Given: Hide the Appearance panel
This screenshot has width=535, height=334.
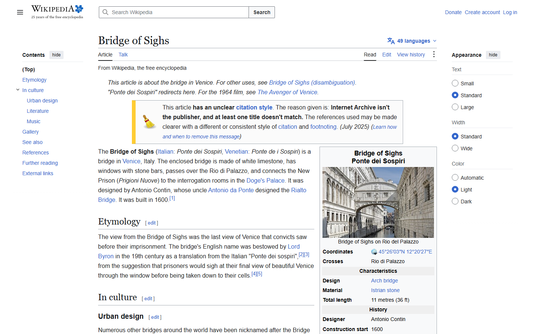Looking at the screenshot, I should pyautogui.click(x=493, y=55).
